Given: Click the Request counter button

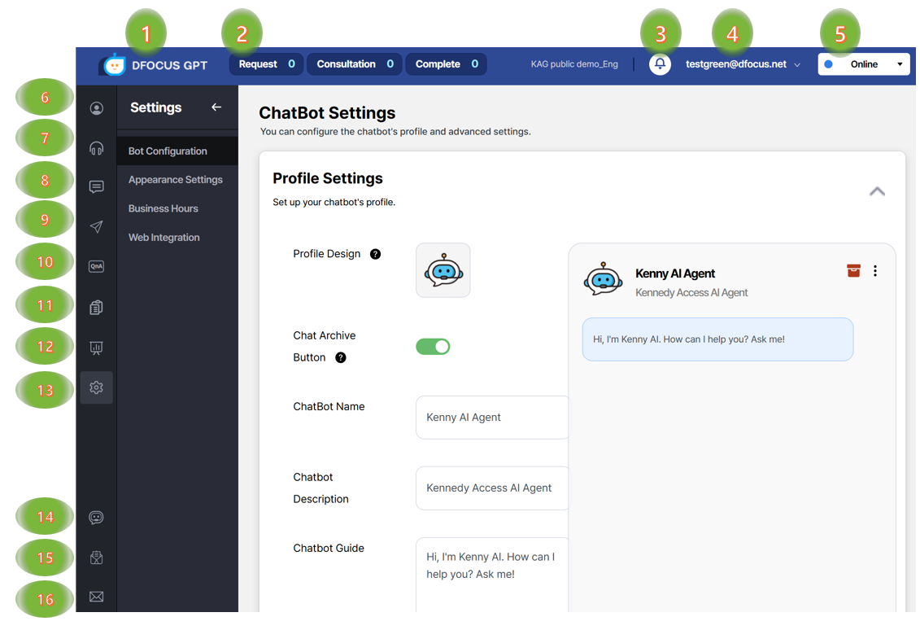Looking at the screenshot, I should click(266, 64).
